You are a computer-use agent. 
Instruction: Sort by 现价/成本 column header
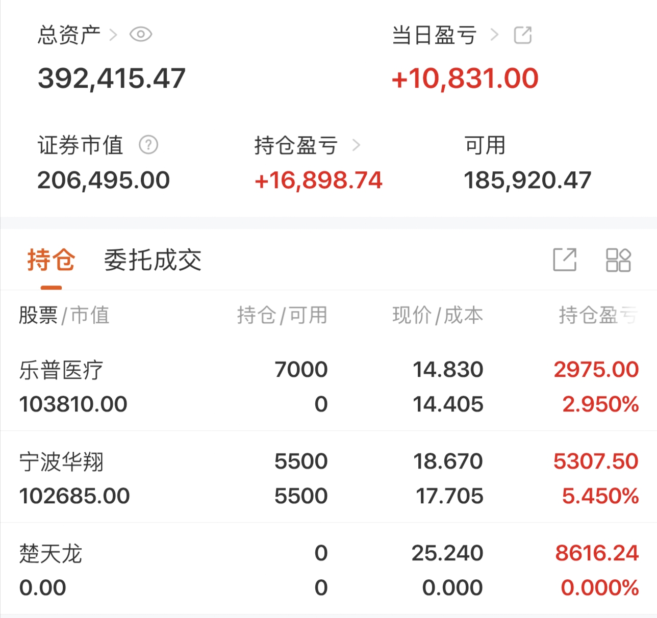point(437,315)
